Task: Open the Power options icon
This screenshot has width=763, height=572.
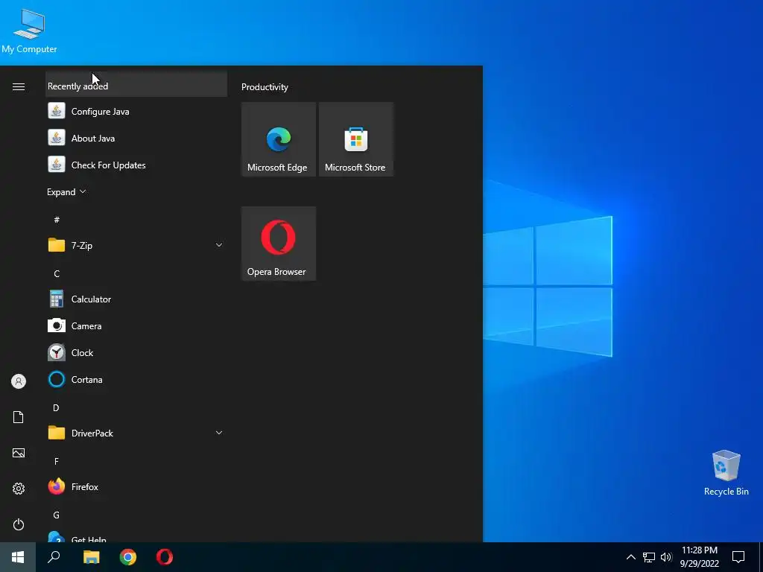Action: coord(19,524)
